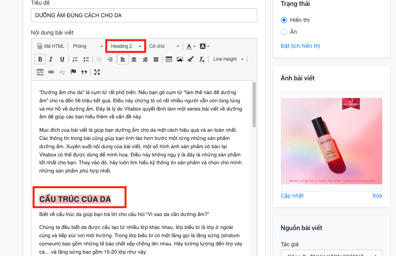Expand the Line Height dropdown
This screenshot has width=396, height=256.
click(228, 59)
